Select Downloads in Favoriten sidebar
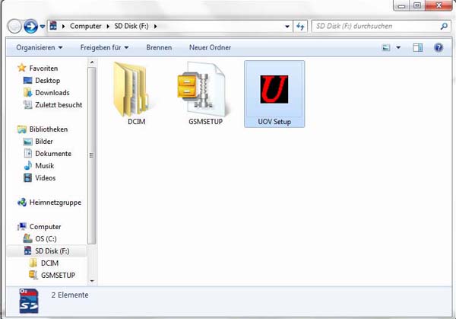Viewport: 456px width, 319px height. pyautogui.click(x=52, y=93)
